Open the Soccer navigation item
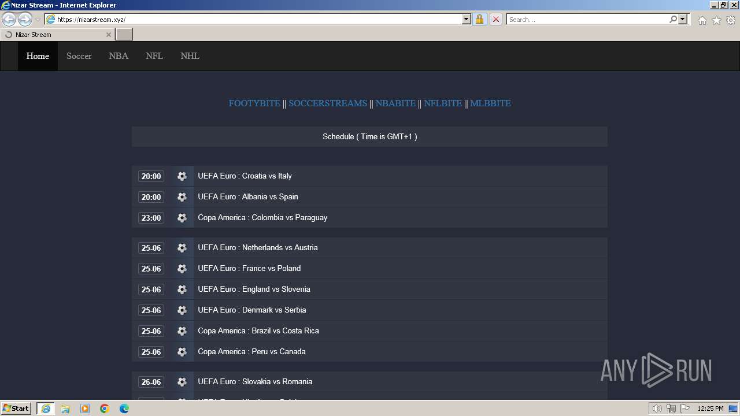Screen dimensions: 740x416 tap(79, 56)
